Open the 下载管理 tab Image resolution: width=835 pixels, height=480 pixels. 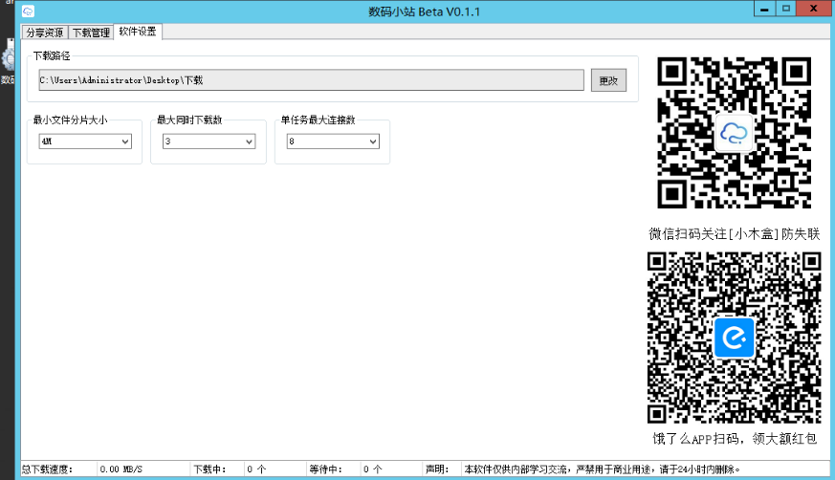coord(92,32)
